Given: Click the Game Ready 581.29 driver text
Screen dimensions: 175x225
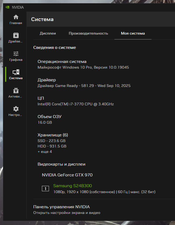Looking at the screenshot, I should [x=84, y=86].
